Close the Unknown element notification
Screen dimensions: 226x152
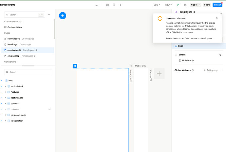point(217,18)
